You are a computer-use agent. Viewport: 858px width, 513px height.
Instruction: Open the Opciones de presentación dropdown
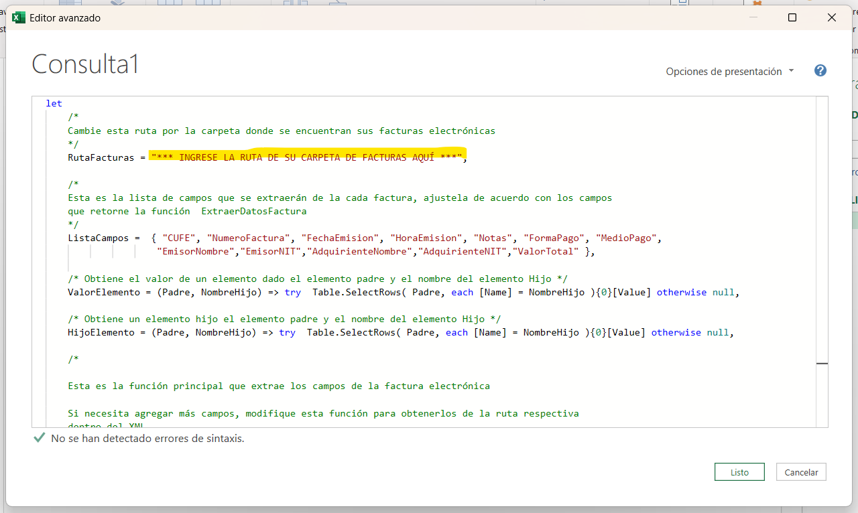[730, 71]
